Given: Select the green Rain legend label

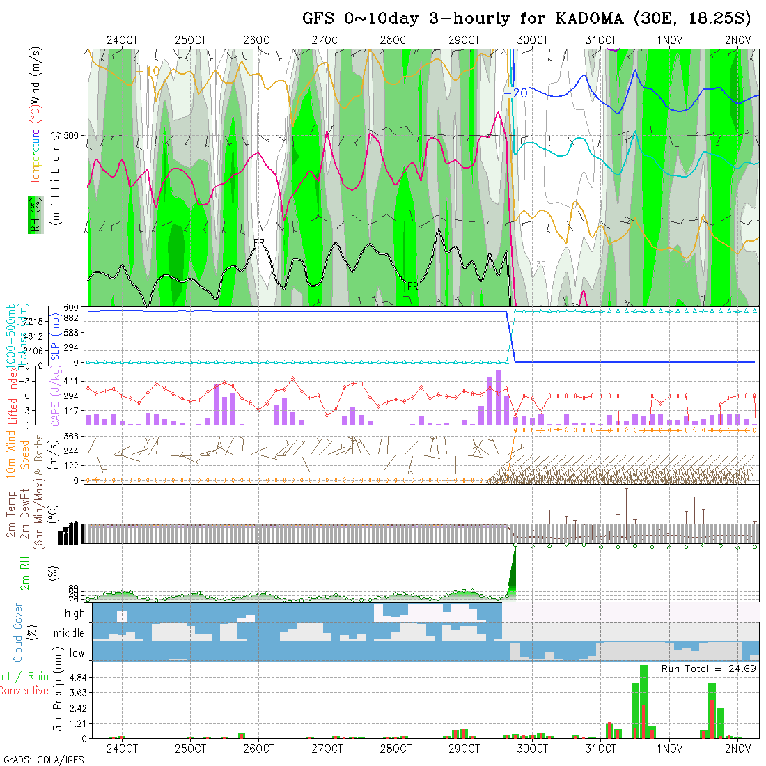Looking at the screenshot, I should click(x=38, y=676).
